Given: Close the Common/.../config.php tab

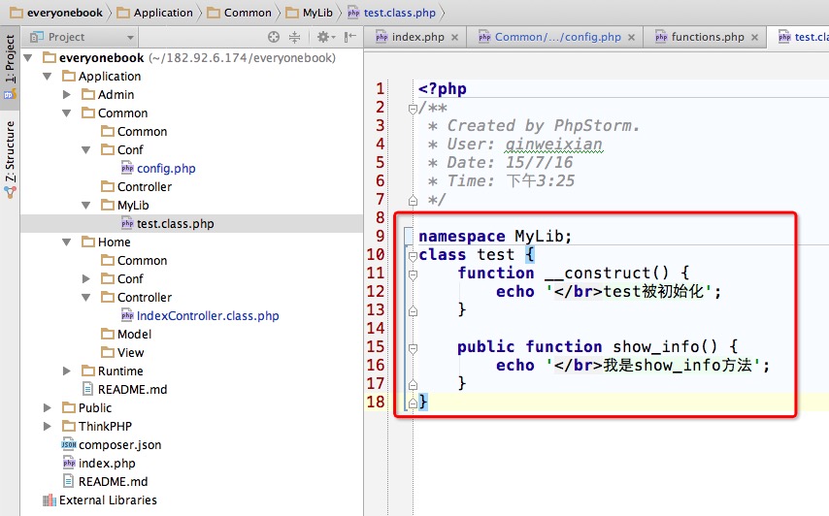Looking at the screenshot, I should point(631,38).
